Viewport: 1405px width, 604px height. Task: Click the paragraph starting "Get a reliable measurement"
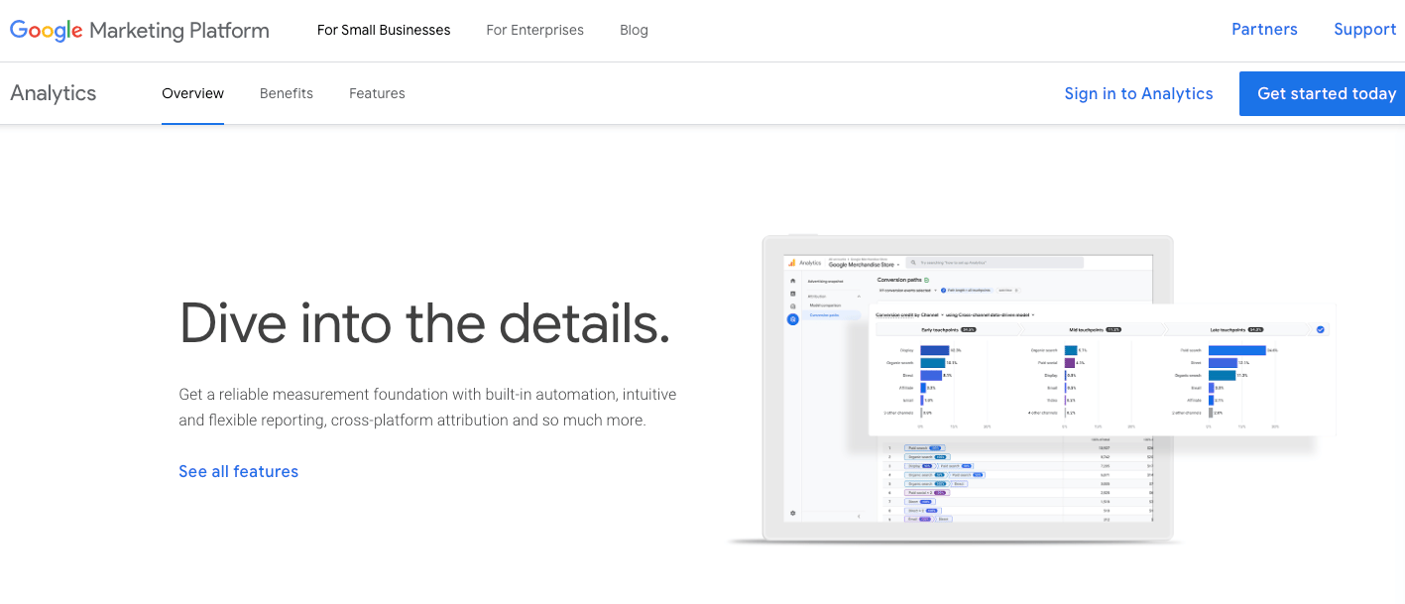[427, 407]
